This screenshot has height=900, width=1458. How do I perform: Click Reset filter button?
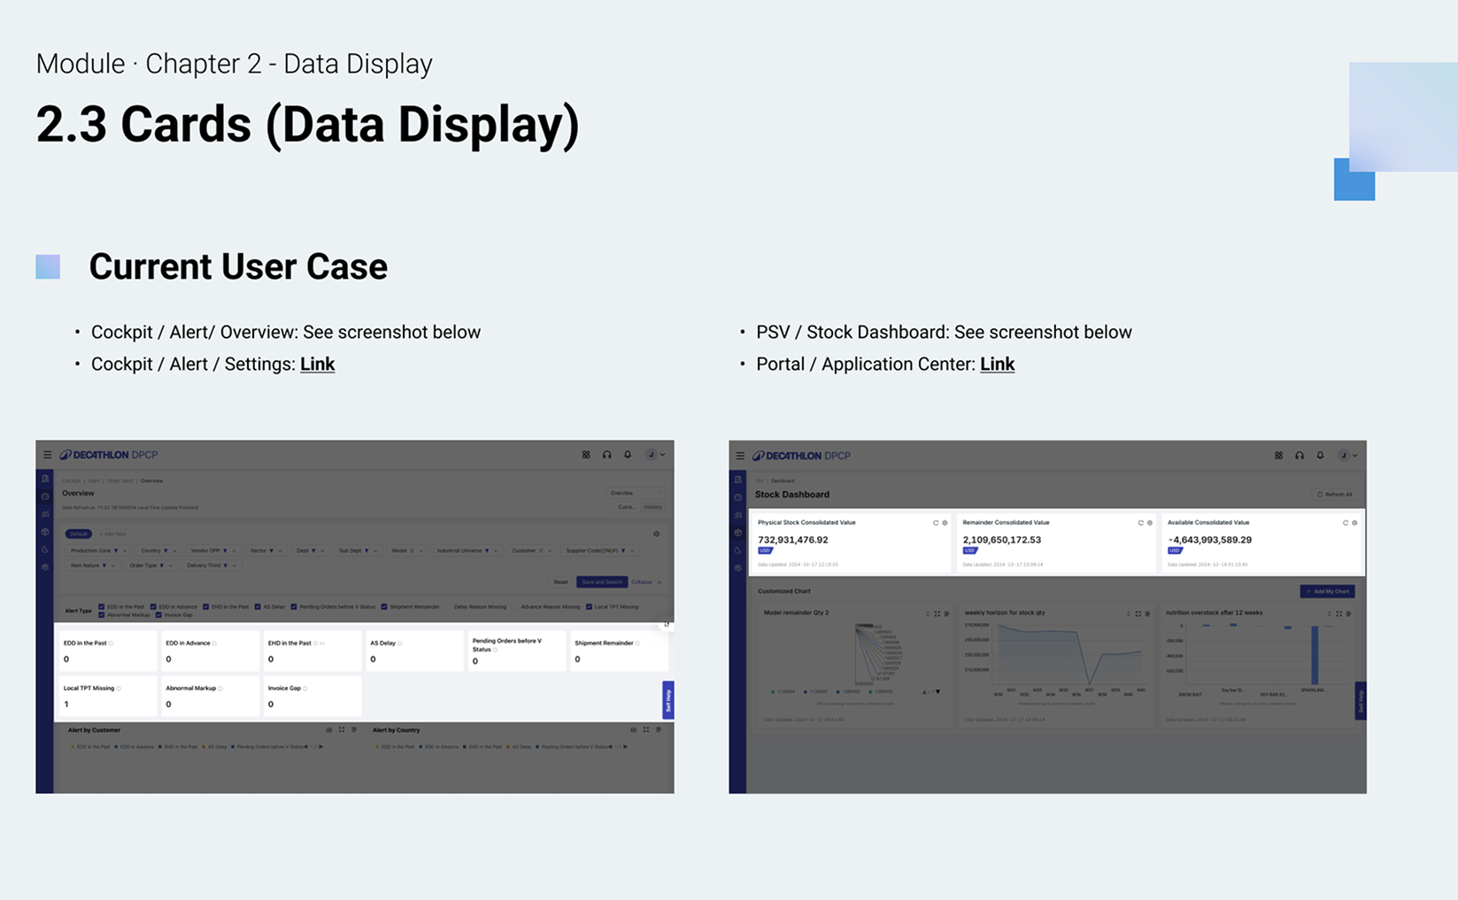560,582
